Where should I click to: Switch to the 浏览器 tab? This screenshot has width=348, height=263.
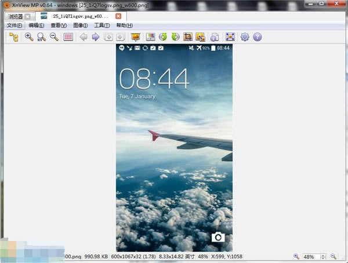click(16, 17)
